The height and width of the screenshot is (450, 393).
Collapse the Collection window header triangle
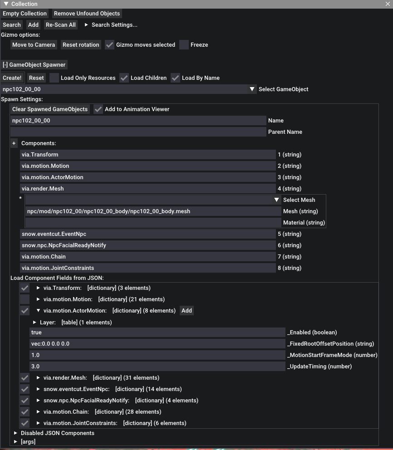[x=6, y=4]
